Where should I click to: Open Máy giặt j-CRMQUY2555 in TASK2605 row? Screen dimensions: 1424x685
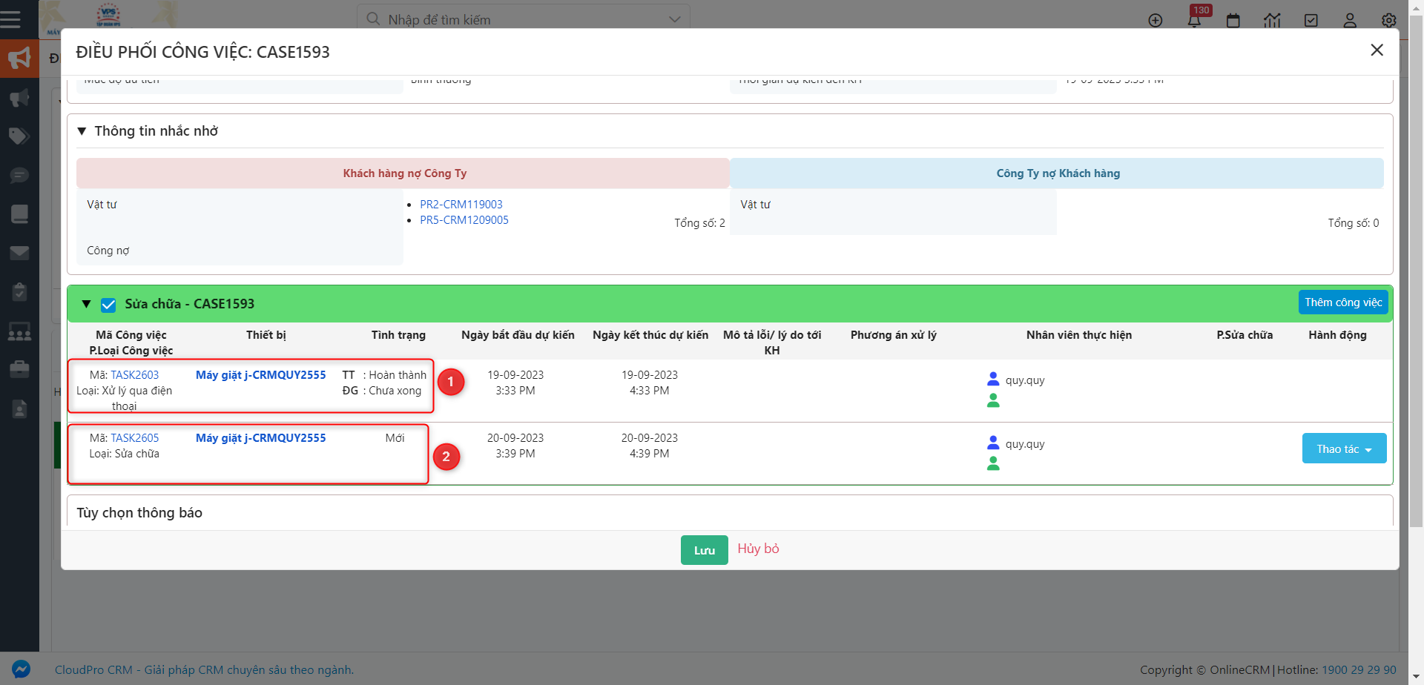click(261, 438)
